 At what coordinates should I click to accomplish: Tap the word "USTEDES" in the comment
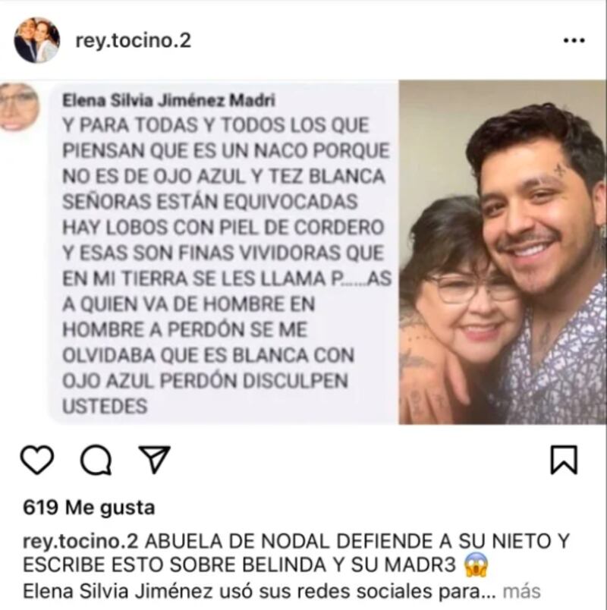click(105, 407)
